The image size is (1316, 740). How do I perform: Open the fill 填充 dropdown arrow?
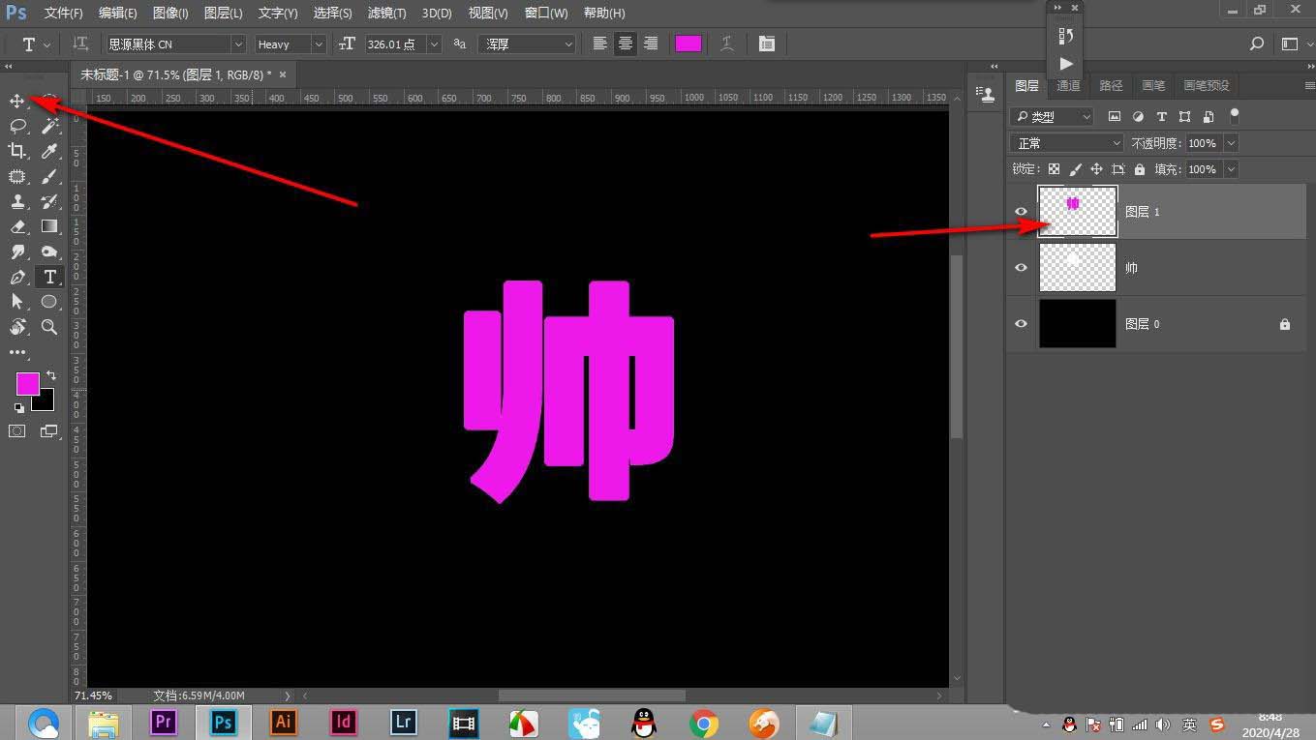1231,169
